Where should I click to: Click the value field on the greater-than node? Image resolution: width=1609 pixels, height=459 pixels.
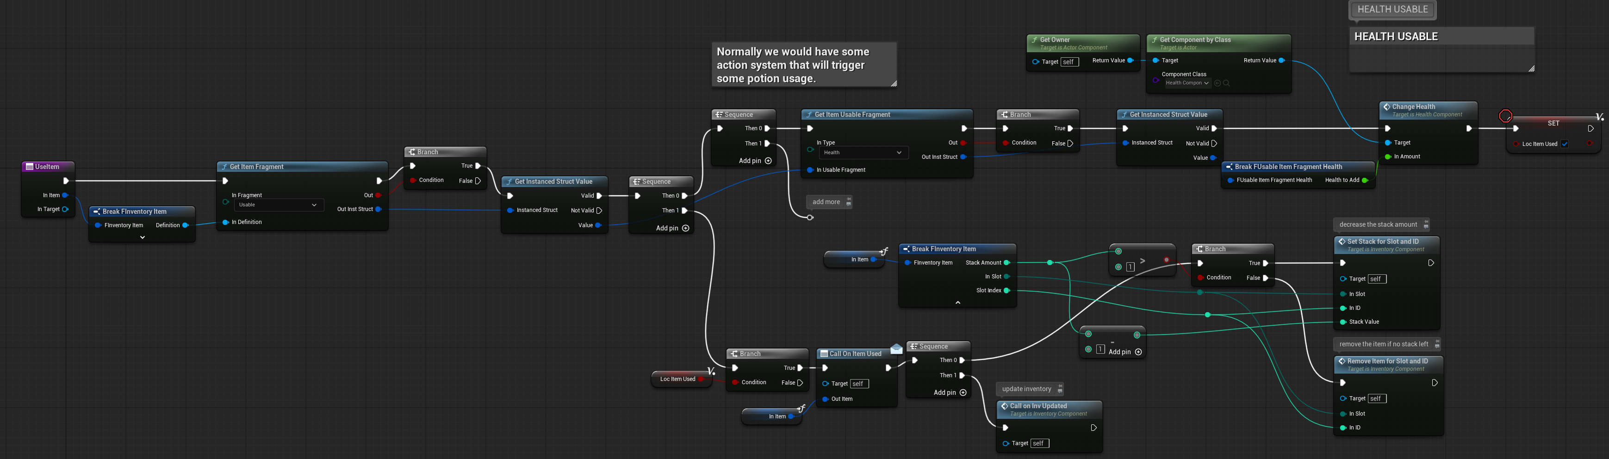click(1130, 267)
